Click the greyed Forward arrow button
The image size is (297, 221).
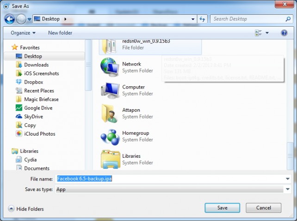21,19
